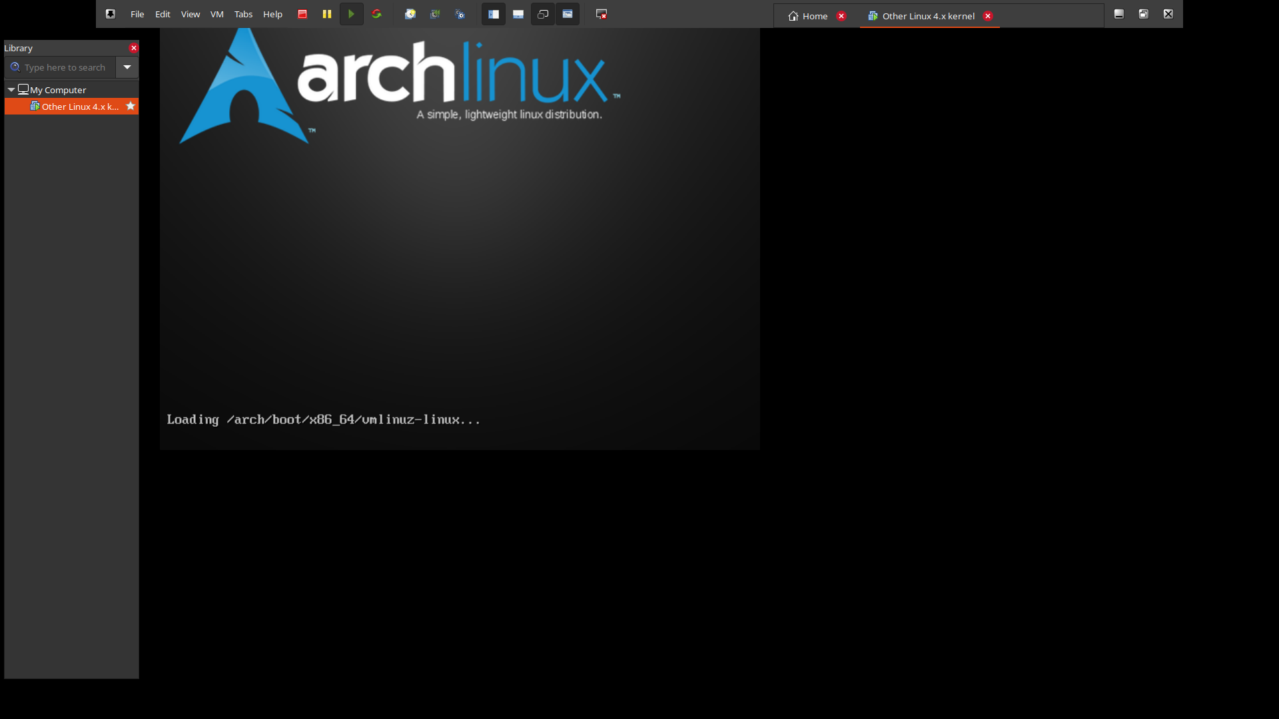Select Other Linux 4.x kernel VM in library
This screenshot has width=1279, height=719.
click(x=75, y=107)
